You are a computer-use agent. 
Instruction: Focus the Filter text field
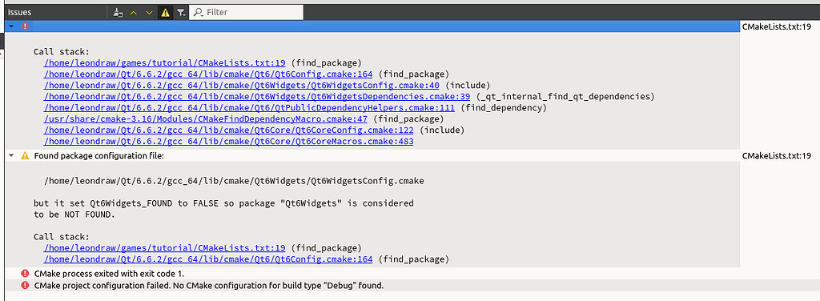[x=246, y=12]
